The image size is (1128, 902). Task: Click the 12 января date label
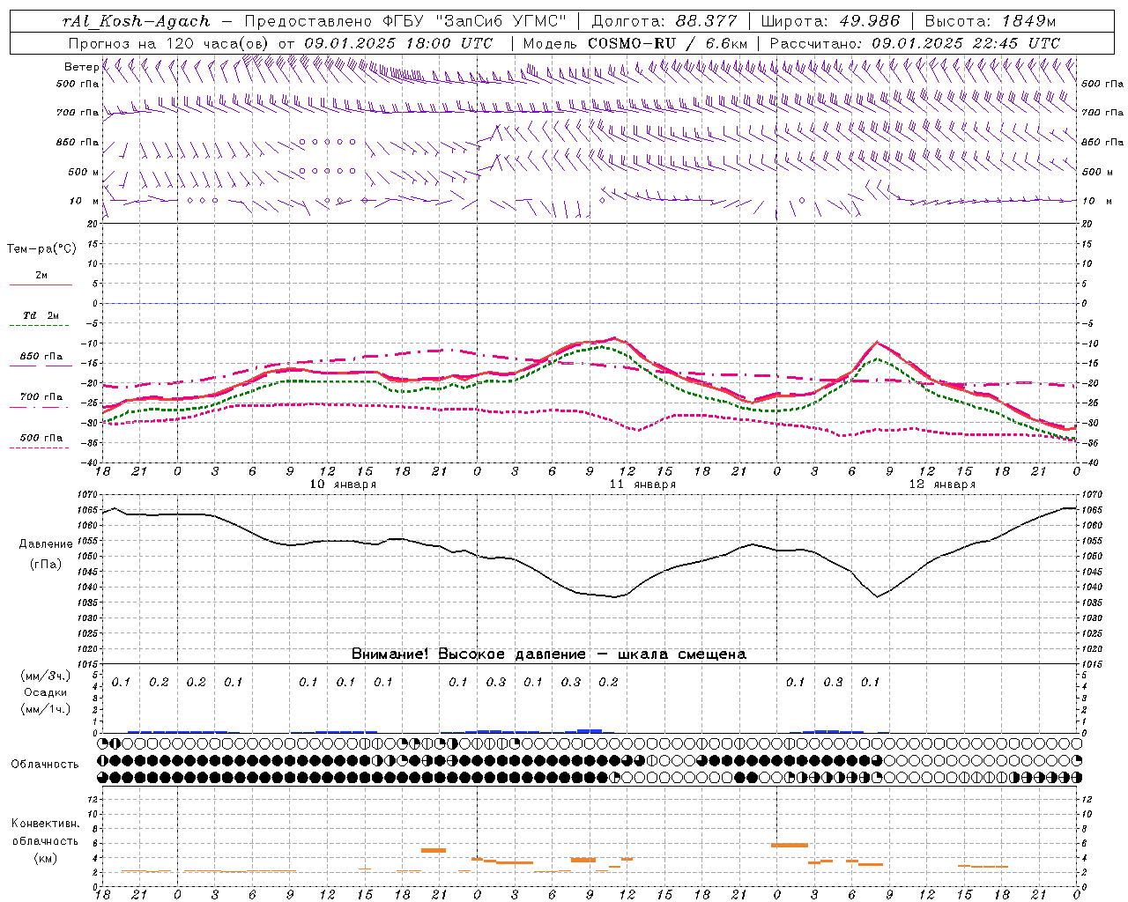pos(942,484)
